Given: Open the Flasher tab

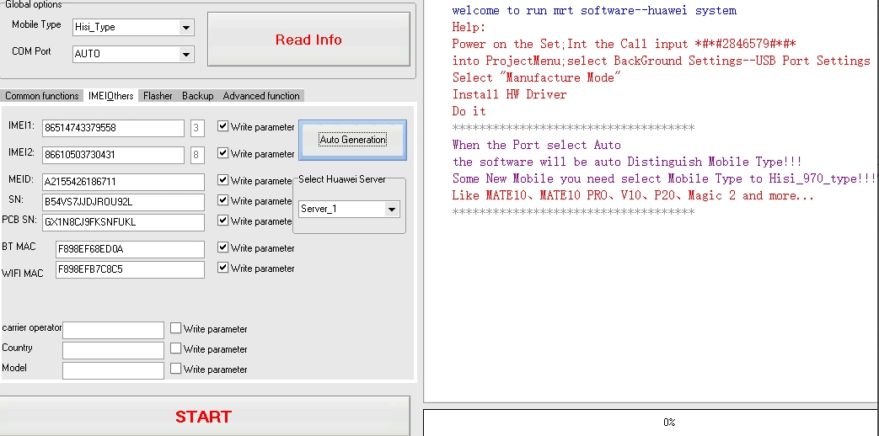Looking at the screenshot, I should coord(158,96).
